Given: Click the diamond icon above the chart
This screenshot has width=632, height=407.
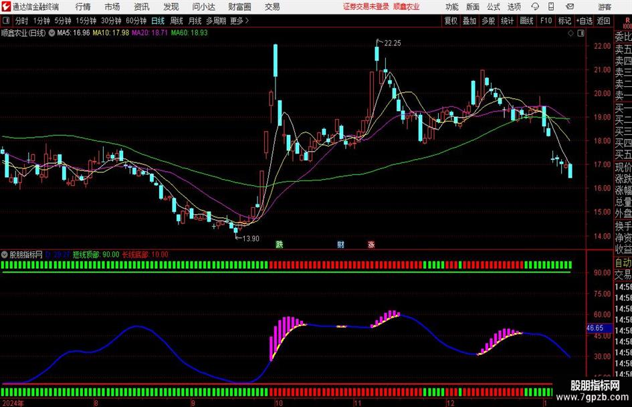Looking at the screenshot, I should [570, 33].
